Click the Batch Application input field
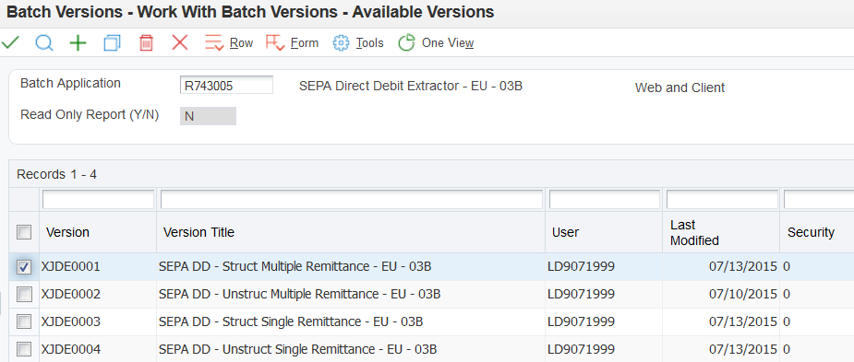The width and height of the screenshot is (854, 362). pyautogui.click(x=226, y=85)
